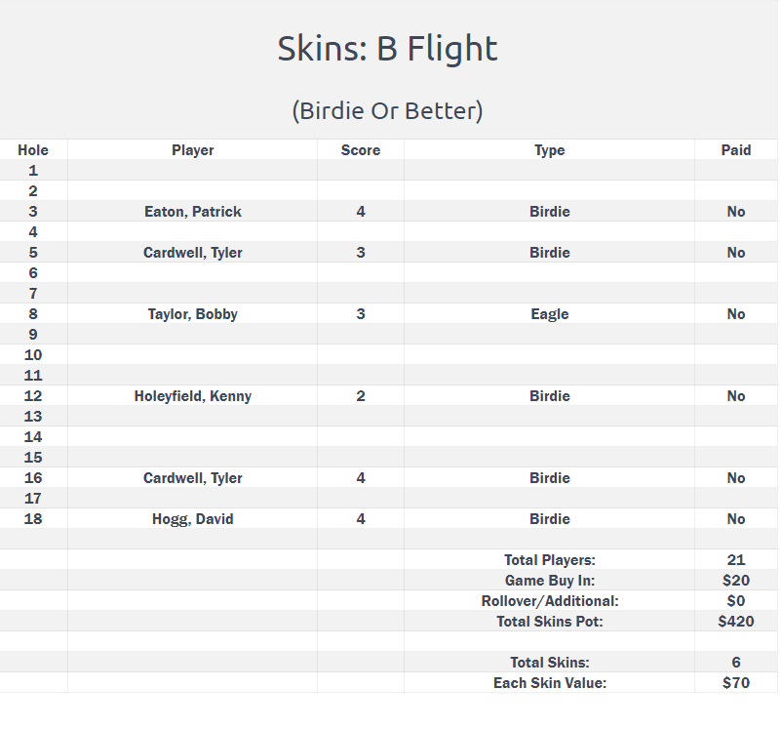The height and width of the screenshot is (729, 781).
Task: Click the Birdie Or Better subtitle
Action: pyautogui.click(x=387, y=111)
